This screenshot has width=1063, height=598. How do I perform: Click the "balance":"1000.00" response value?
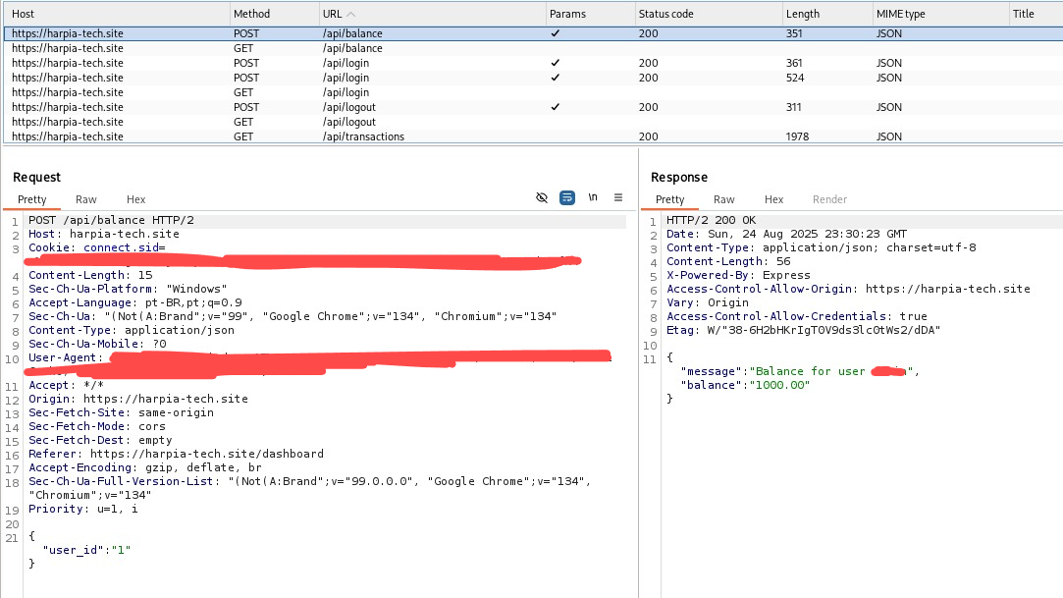[745, 385]
